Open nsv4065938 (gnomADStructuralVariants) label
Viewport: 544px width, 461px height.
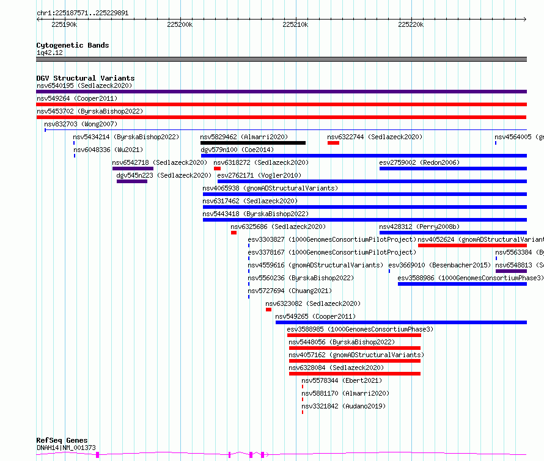pos(270,188)
